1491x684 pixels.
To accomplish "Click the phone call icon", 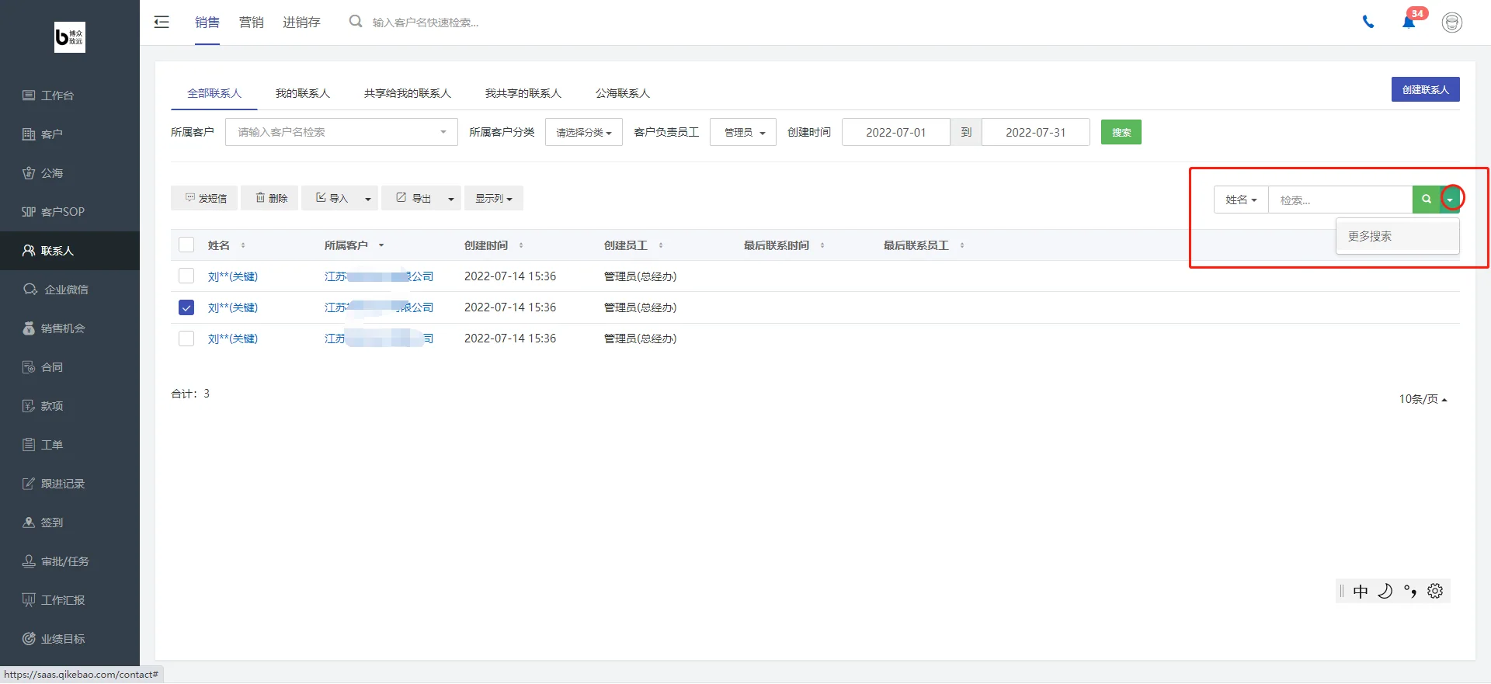I will pos(1368,22).
